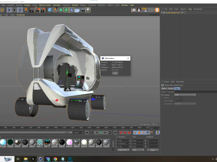Add a Light object
Viewport: 217px width, 162px height.
(88, 10)
